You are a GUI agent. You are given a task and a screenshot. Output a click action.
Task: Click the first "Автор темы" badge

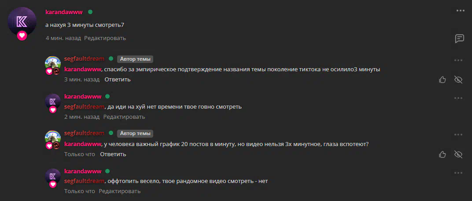135,59
